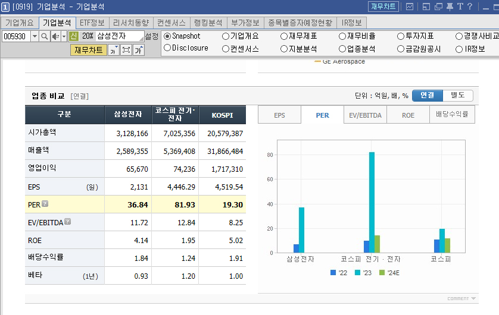
Task: Click the green '24E legend swatch
Action: coord(382,272)
